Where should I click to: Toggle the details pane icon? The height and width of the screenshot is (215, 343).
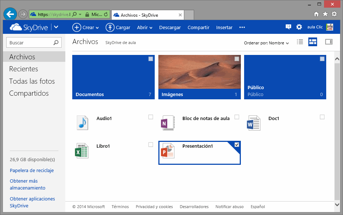[x=328, y=42]
